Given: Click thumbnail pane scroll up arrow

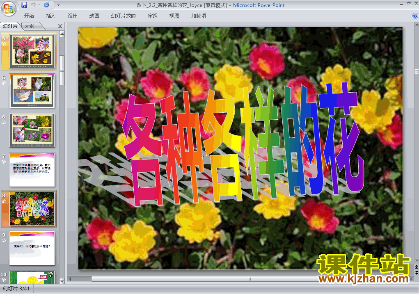Looking at the screenshot, I should tap(62, 34).
